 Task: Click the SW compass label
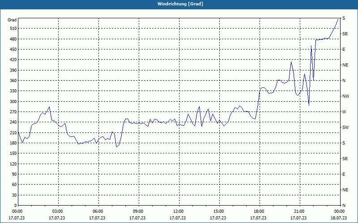click(x=345, y=128)
